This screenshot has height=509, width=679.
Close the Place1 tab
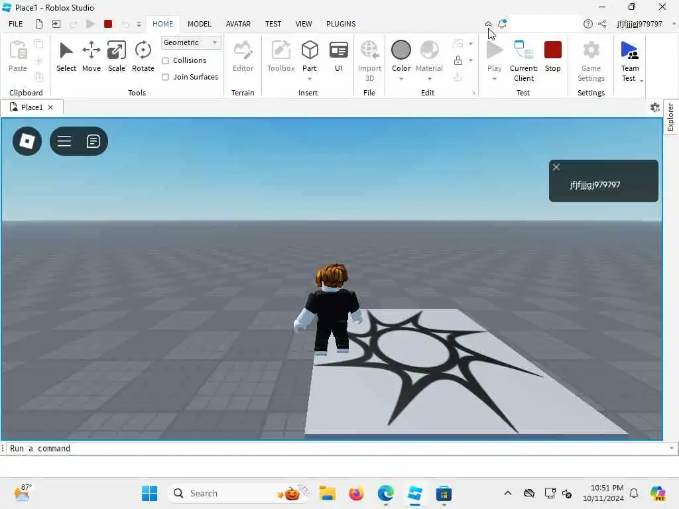(50, 107)
